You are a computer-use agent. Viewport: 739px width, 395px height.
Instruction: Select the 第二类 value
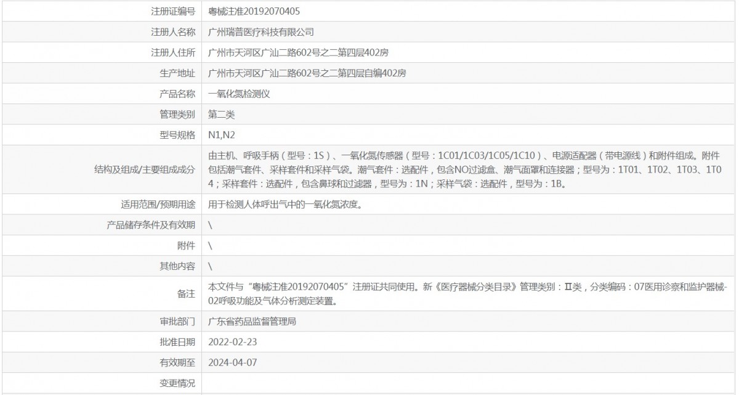[x=222, y=114]
